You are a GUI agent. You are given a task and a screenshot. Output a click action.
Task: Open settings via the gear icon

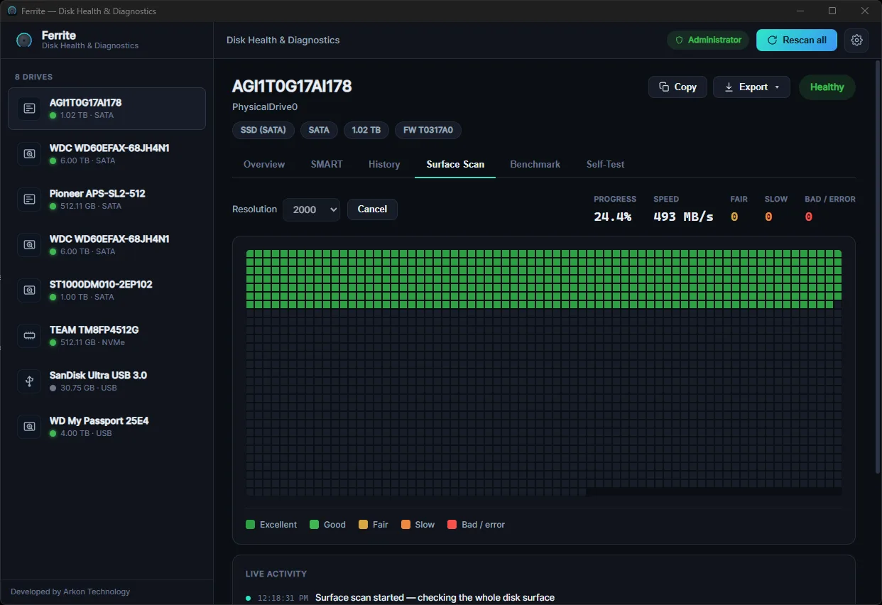point(856,40)
